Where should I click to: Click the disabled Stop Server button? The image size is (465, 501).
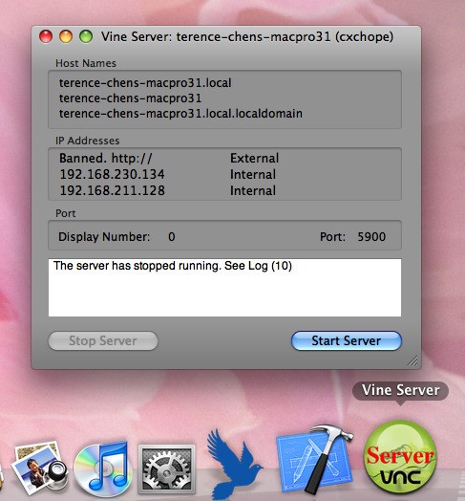103,340
